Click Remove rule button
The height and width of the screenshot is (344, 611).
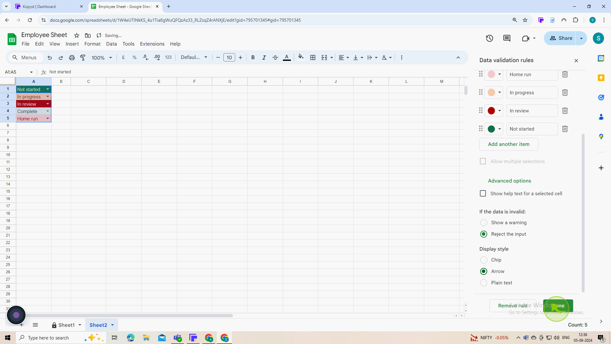(513, 305)
